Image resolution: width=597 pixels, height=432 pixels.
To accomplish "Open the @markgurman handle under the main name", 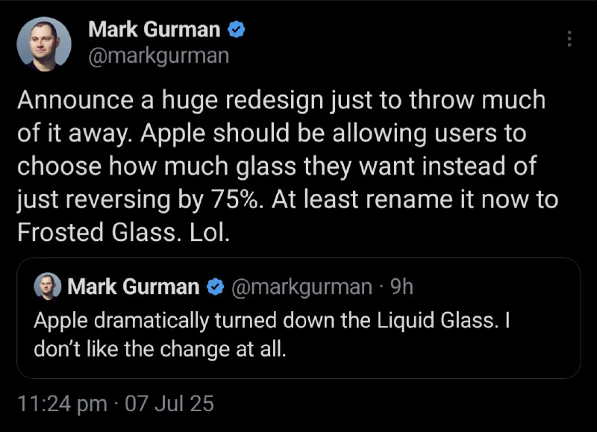I will (159, 56).
